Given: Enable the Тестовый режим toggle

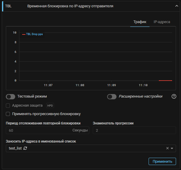Looking at the screenshot, I should pos(11,96).
